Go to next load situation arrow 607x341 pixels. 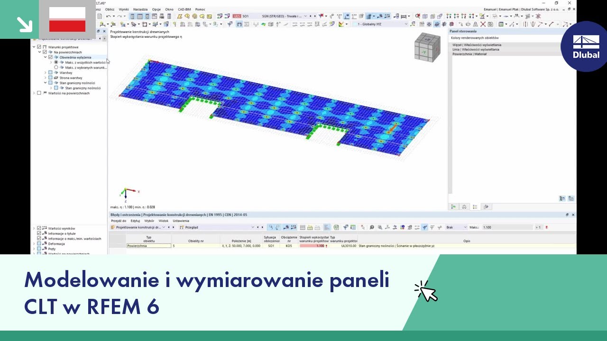[x=314, y=16]
